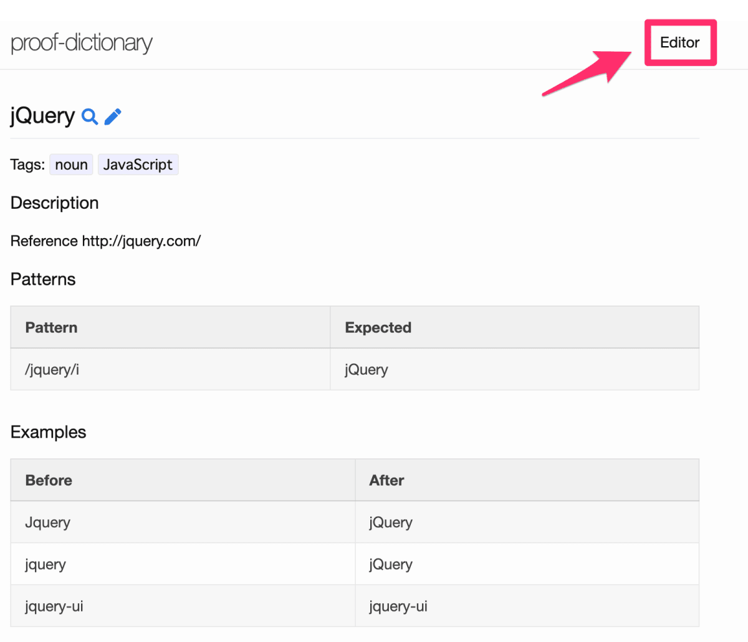This screenshot has width=748, height=642.
Task: Click the Reference http://jquery.com/ text
Action: pos(105,241)
